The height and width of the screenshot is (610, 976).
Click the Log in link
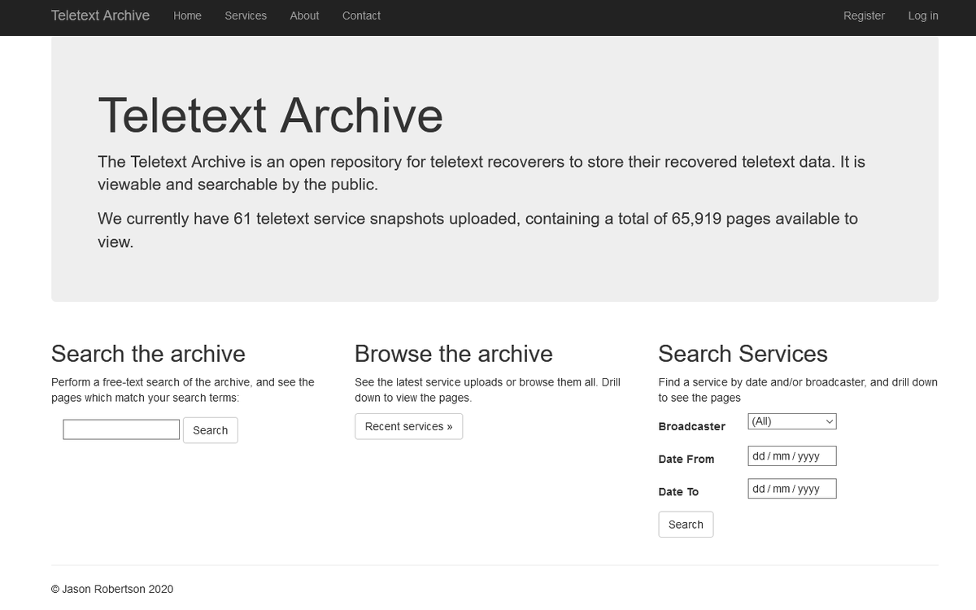coord(923,15)
